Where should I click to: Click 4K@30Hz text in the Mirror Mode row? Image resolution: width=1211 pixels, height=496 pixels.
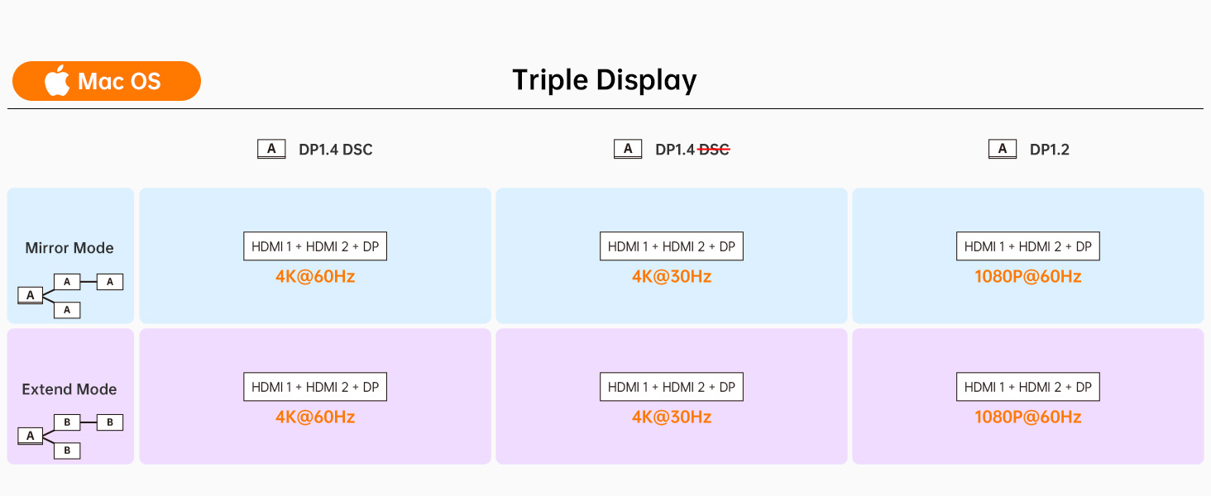[672, 276]
